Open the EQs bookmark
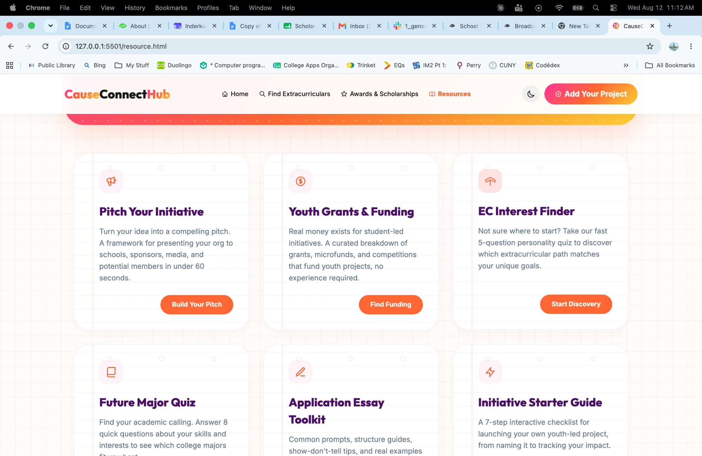 tap(394, 65)
